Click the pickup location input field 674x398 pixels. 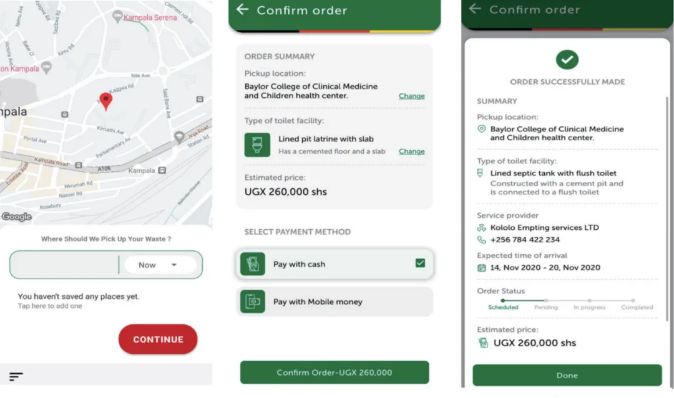pyautogui.click(x=64, y=265)
